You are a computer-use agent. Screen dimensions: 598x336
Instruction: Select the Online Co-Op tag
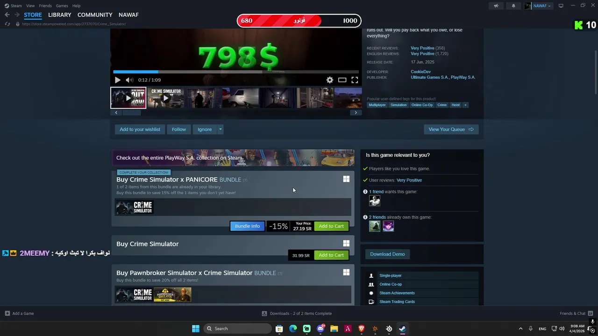422,105
